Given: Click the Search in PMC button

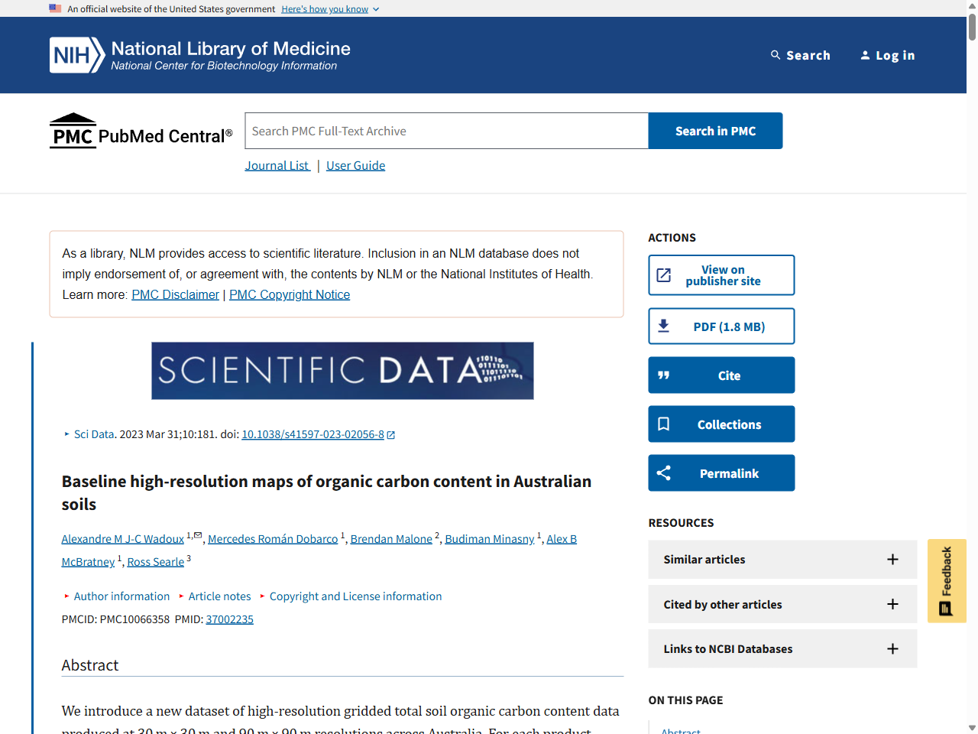Looking at the screenshot, I should pyautogui.click(x=714, y=130).
